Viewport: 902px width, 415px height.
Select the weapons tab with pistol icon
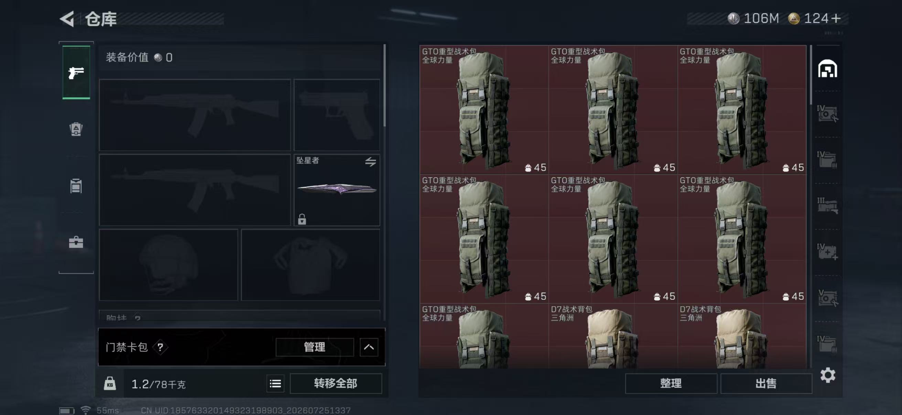(76, 73)
